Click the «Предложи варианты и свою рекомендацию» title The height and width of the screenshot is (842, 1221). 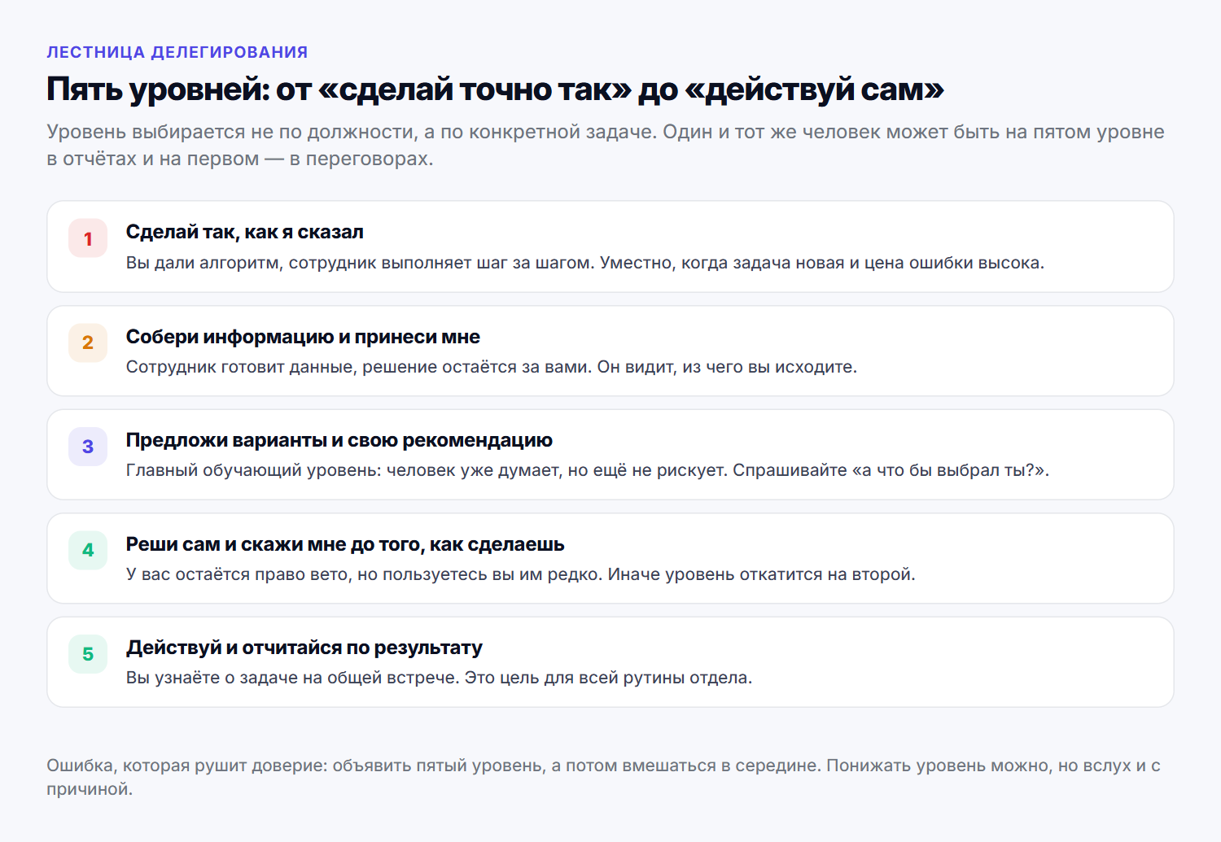point(339,440)
